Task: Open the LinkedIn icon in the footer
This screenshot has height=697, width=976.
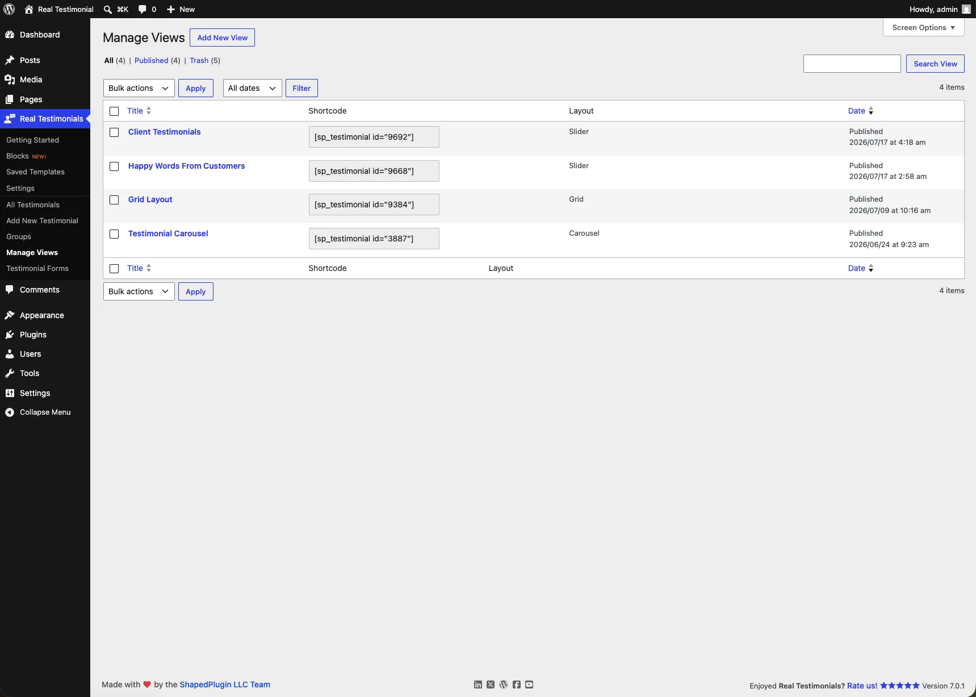Action: [478, 685]
